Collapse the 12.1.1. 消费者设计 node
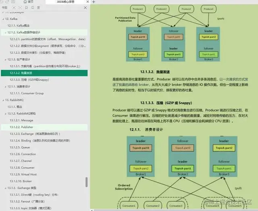 (x=5, y=86)
